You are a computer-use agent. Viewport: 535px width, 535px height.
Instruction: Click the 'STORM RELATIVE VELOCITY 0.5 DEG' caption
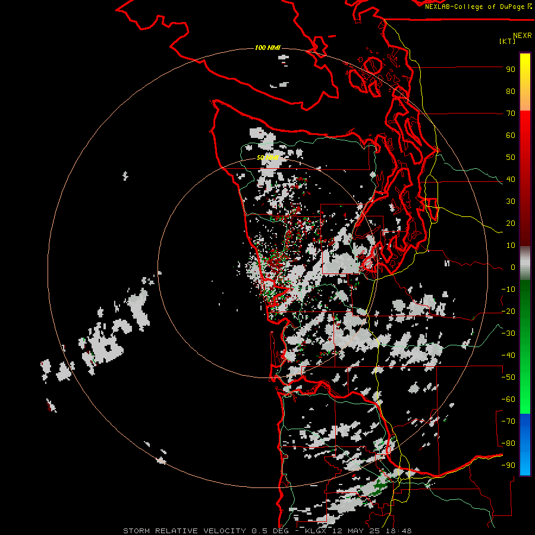tap(206, 531)
